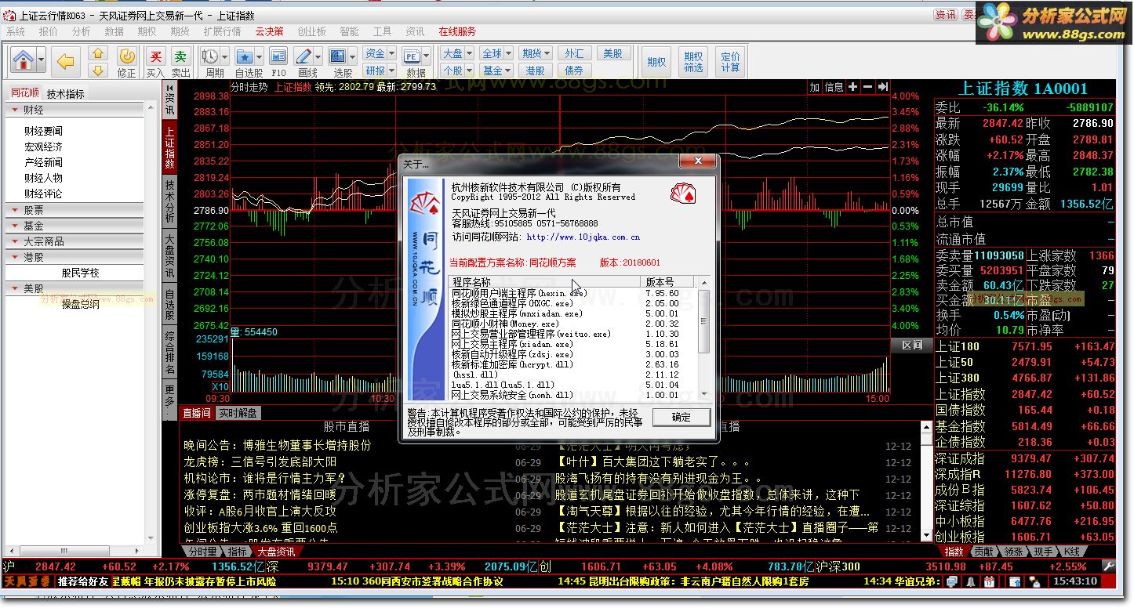Viewport: 1134px width, 608px height.
Task: Click the program list vertical scrollbar
Action: 703,337
